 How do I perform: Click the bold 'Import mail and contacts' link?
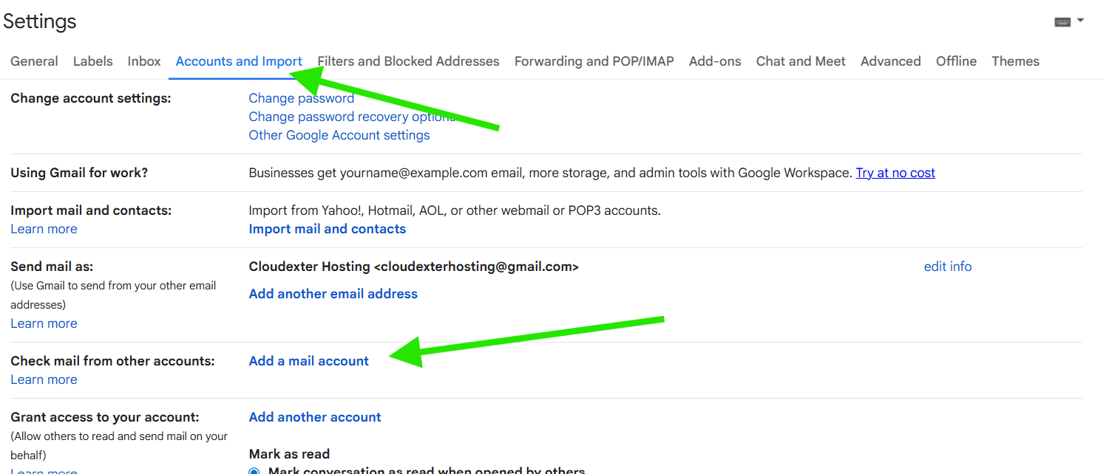coord(328,229)
